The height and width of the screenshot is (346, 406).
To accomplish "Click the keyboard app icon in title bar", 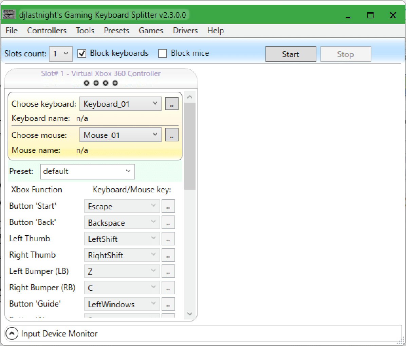I will (9, 15).
